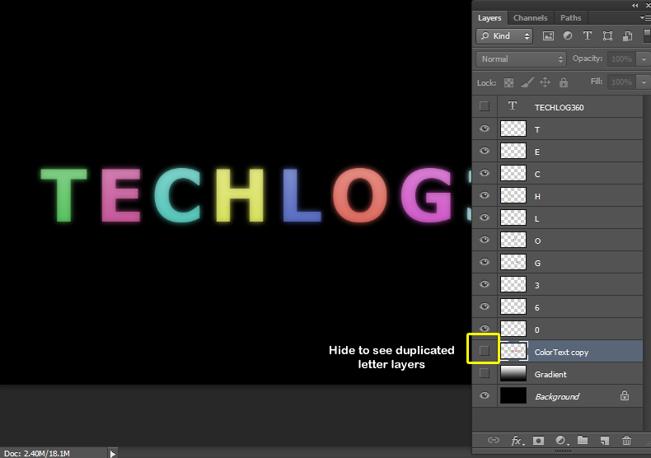Collapse the panel with double arrows
Image resolution: width=651 pixels, height=458 pixels.
pyautogui.click(x=635, y=6)
